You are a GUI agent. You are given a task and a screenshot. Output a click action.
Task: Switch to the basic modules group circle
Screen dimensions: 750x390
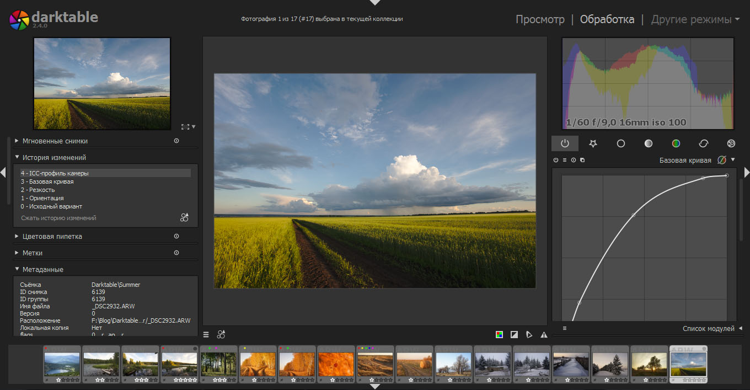[620, 143]
